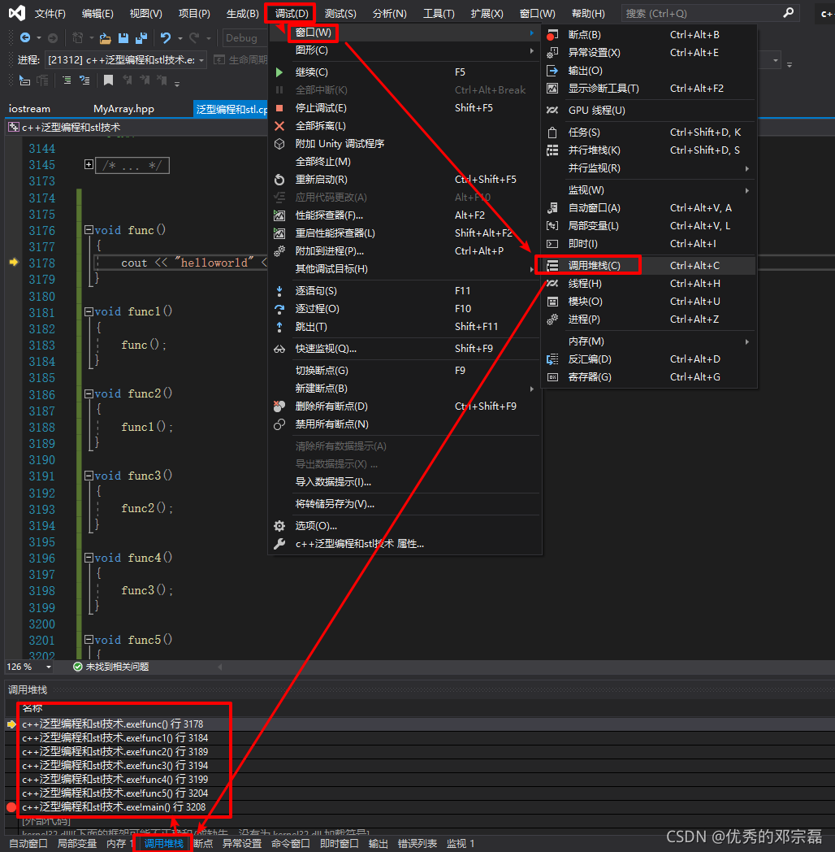The height and width of the screenshot is (852, 835).
Task: Click the Step Into arrow icon
Action: [x=279, y=291]
